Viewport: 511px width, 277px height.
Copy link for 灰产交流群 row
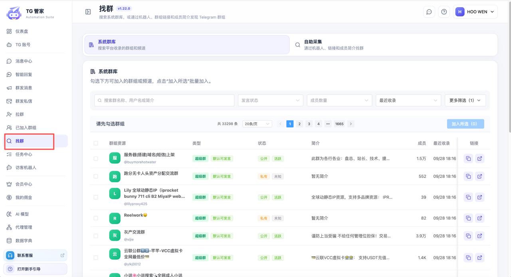pyautogui.click(x=468, y=236)
